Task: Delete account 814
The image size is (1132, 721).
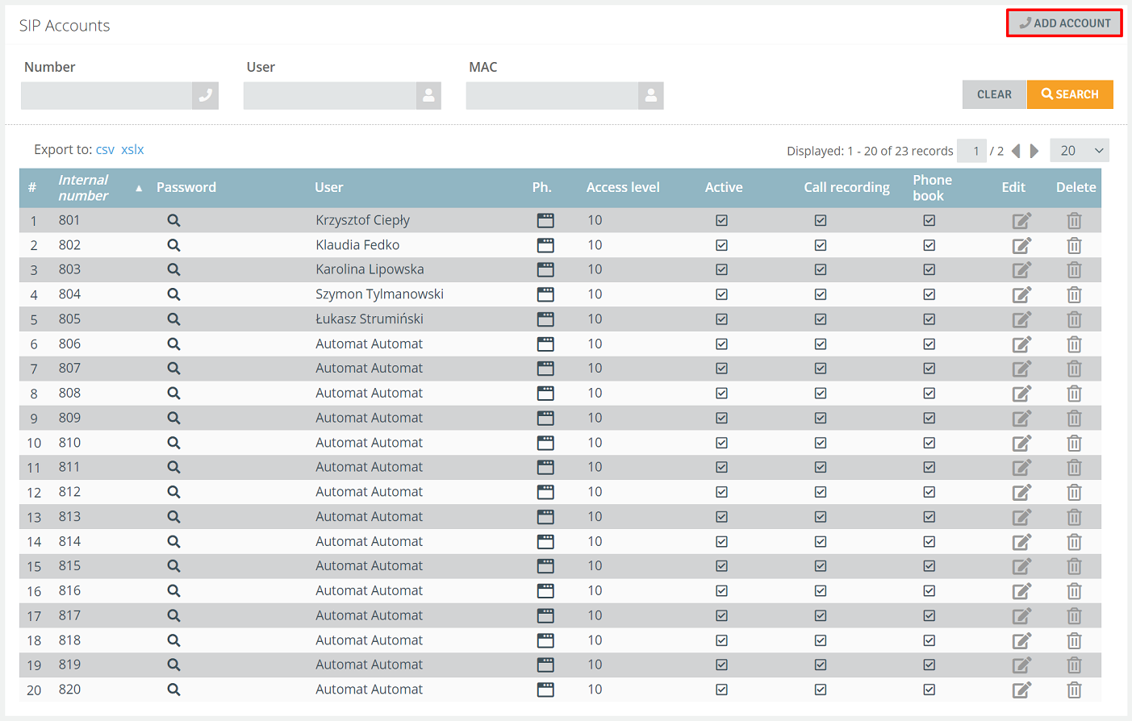Action: 1074,542
